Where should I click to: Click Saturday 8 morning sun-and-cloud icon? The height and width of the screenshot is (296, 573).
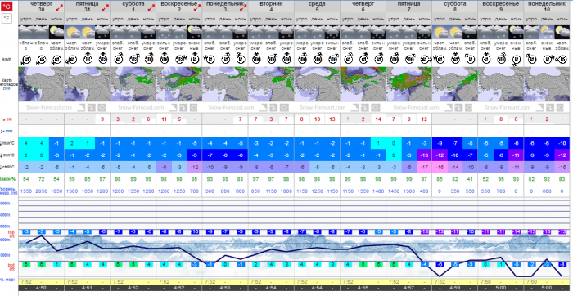440,32
